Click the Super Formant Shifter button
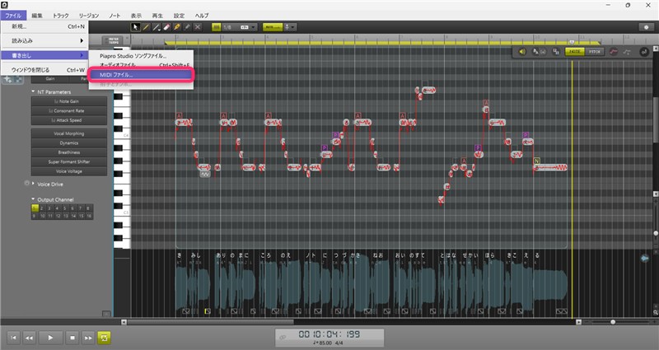Image resolution: width=659 pixels, height=350 pixels. click(69, 161)
